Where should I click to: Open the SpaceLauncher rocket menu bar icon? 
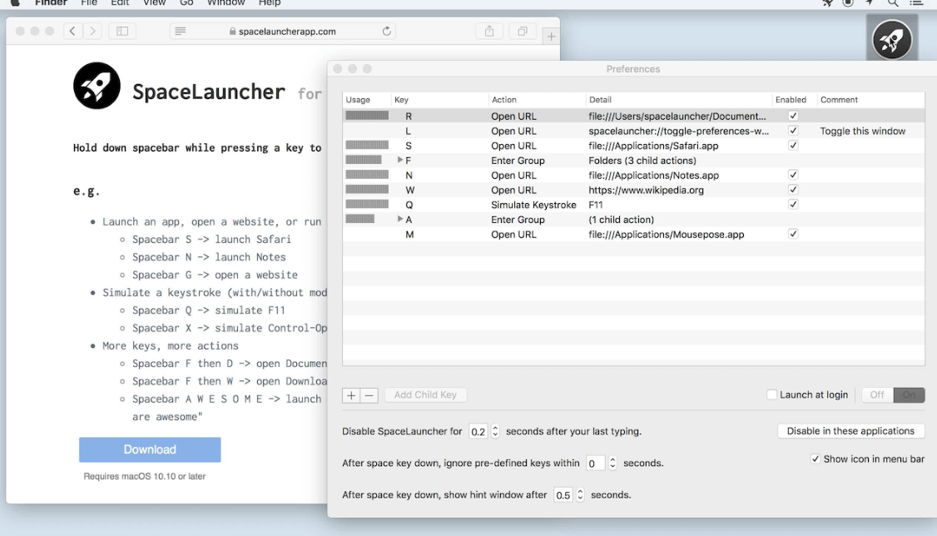pos(828,3)
